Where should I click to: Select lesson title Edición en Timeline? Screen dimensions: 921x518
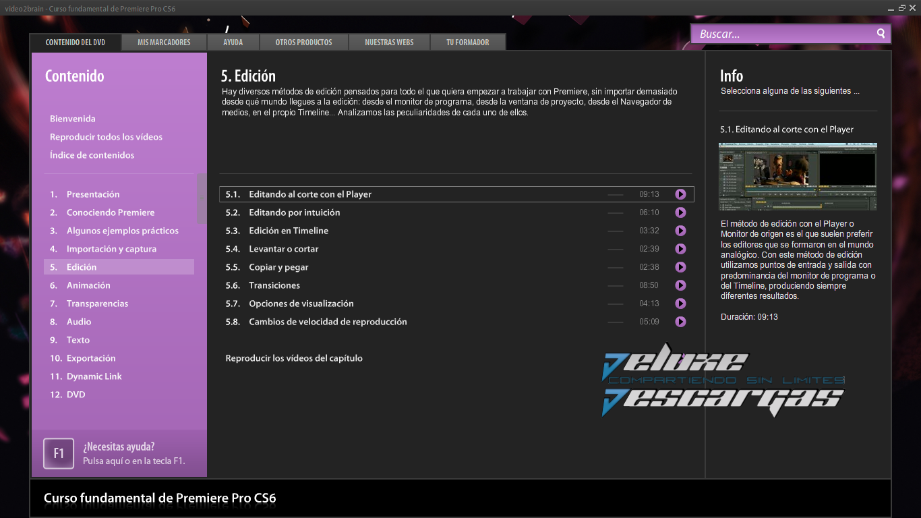coord(289,231)
